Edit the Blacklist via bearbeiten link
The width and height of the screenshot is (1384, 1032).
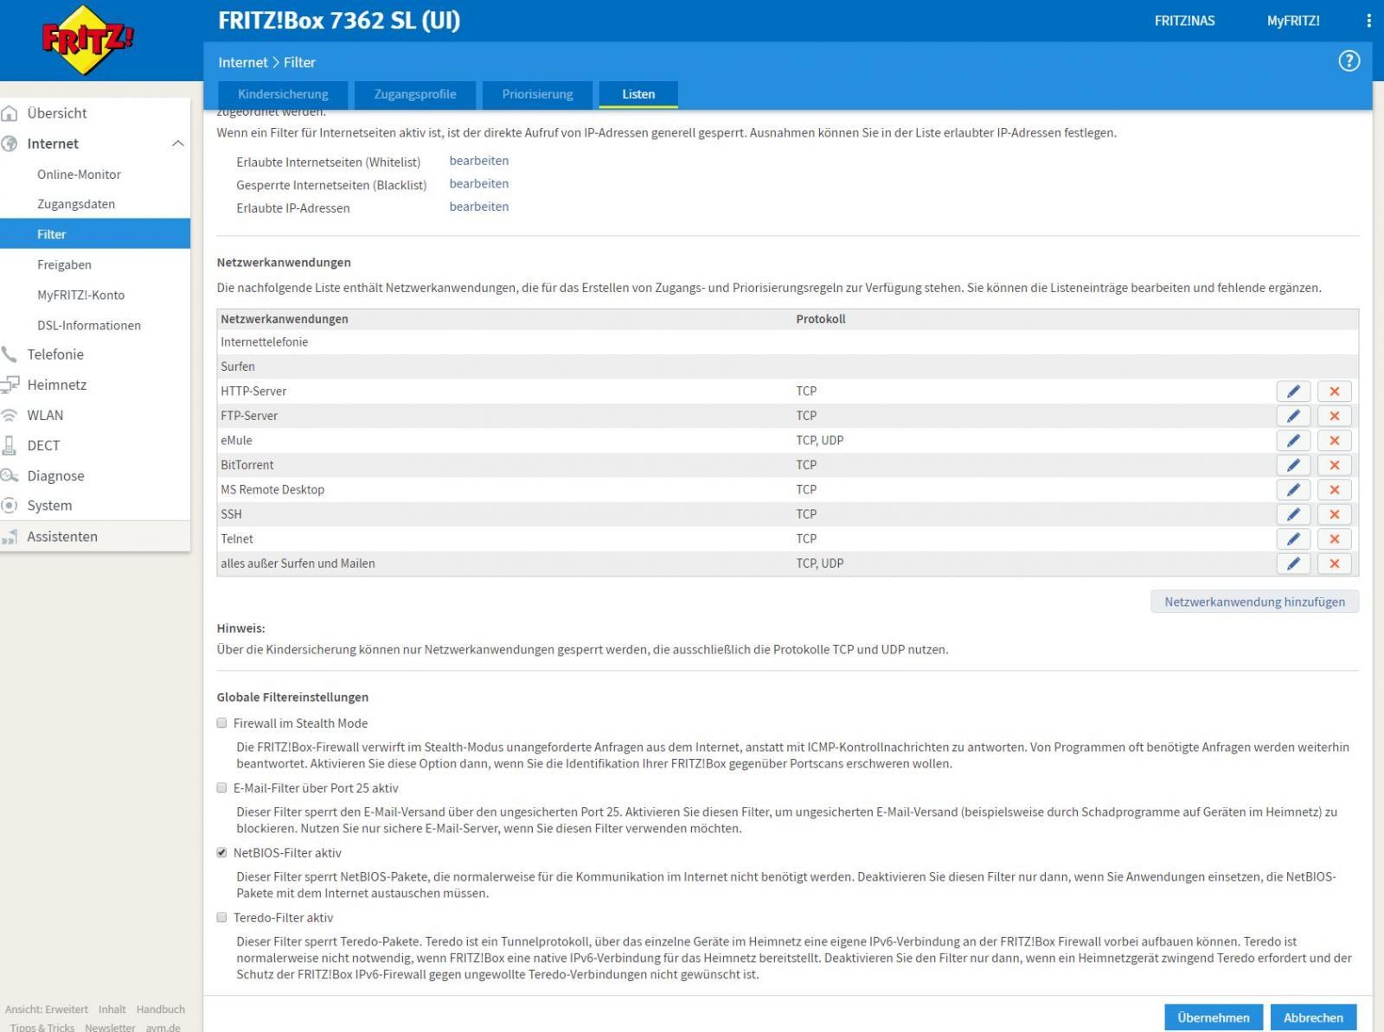tap(479, 184)
